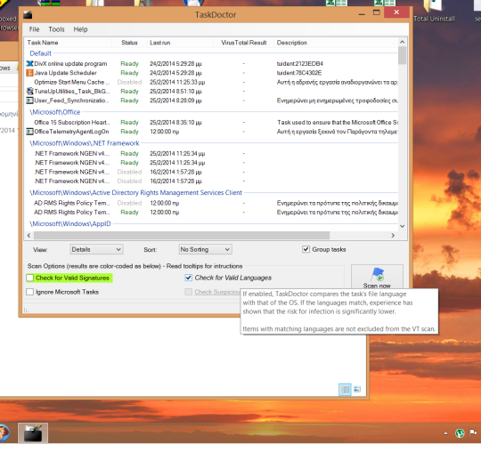Show hidden icons in system tray
481x460 pixels.
click(x=445, y=433)
